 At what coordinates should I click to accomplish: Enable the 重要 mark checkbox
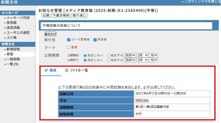[x=69, y=47]
